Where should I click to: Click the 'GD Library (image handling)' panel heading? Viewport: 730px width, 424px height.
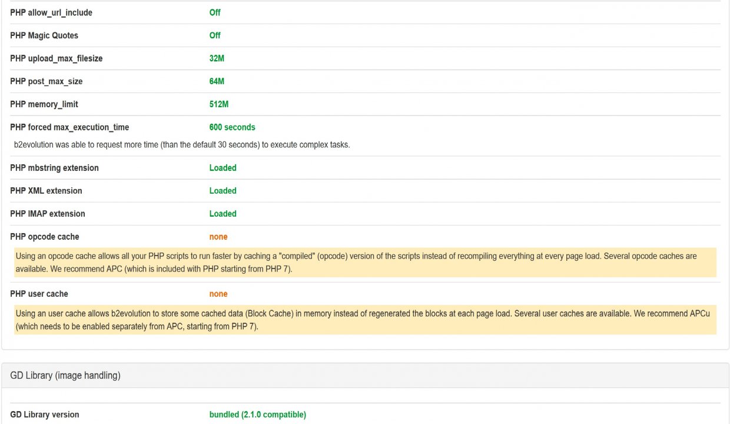365,375
